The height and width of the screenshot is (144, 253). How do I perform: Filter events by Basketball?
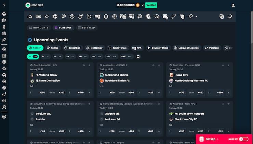(72, 48)
